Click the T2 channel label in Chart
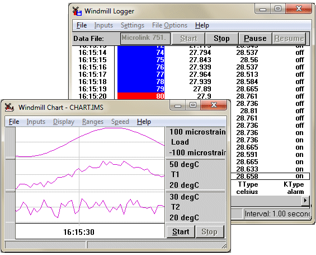316x255 pixels. (175, 207)
